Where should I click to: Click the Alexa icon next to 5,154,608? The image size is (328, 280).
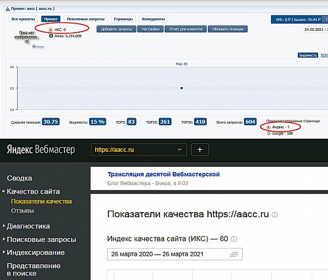tap(51, 36)
